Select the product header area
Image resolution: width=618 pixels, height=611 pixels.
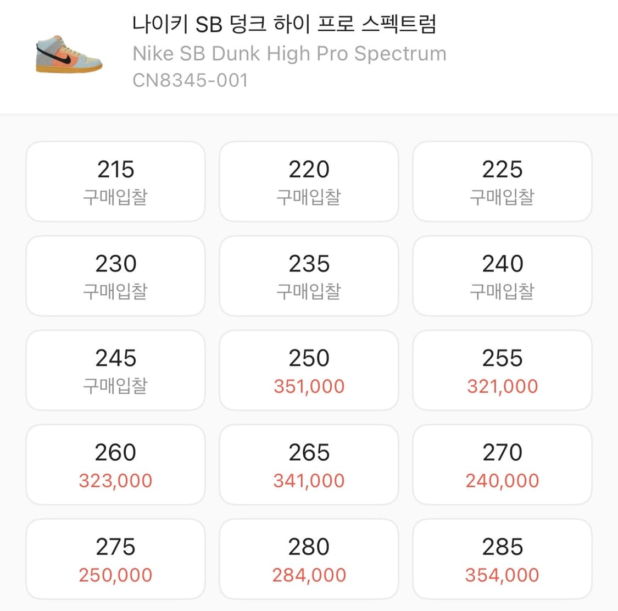tap(309, 52)
